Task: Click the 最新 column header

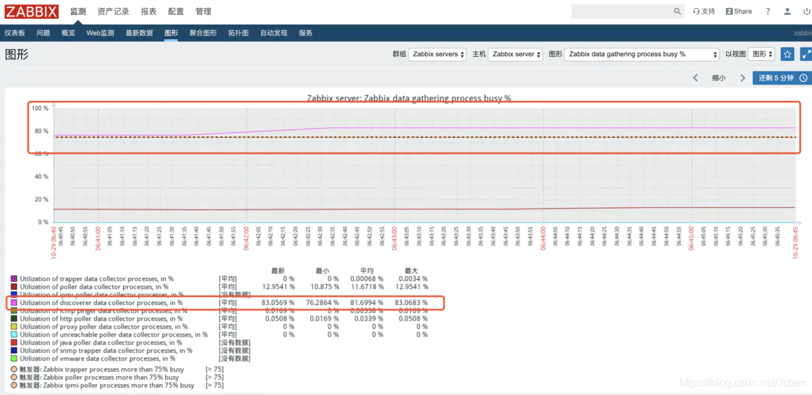Action: 278,271
